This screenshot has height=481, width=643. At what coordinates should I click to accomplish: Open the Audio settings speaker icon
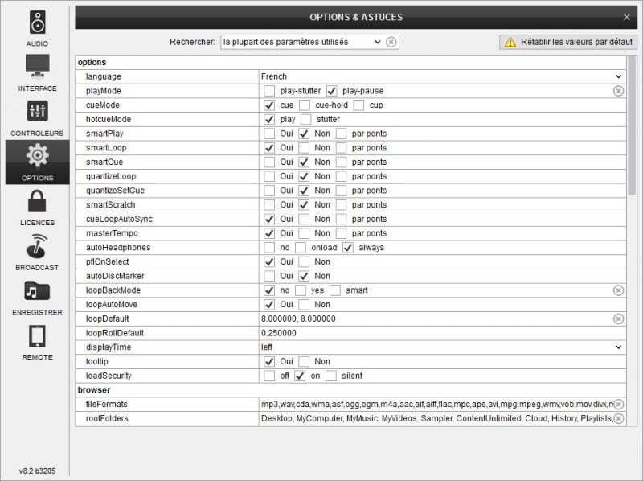37,23
